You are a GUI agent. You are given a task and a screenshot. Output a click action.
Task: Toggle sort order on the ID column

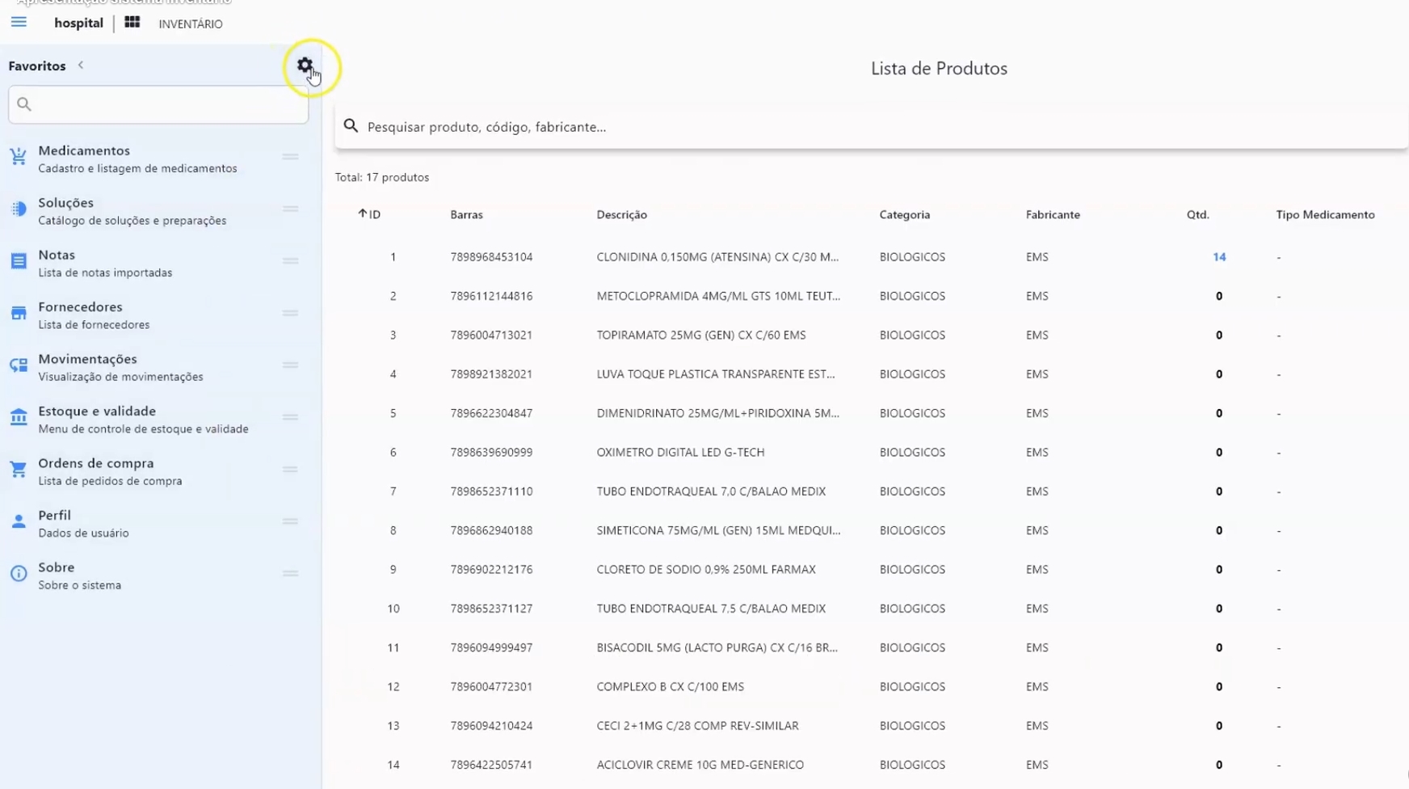click(369, 214)
